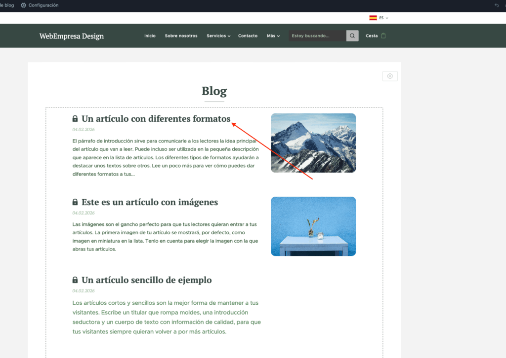Click intro text starting 'El párrafo de introducción'
Image resolution: width=506 pixels, height=358 pixels.
(166, 157)
